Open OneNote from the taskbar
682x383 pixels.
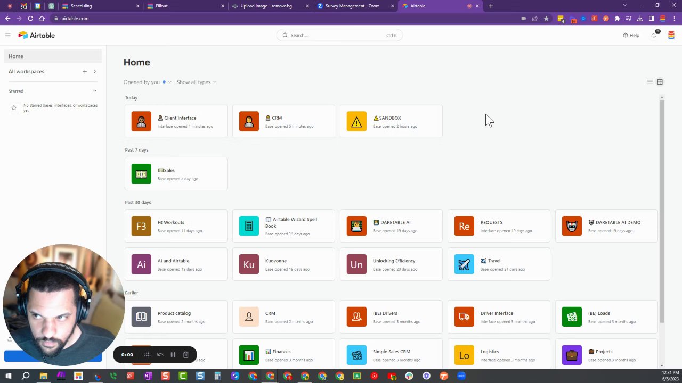[148, 376]
